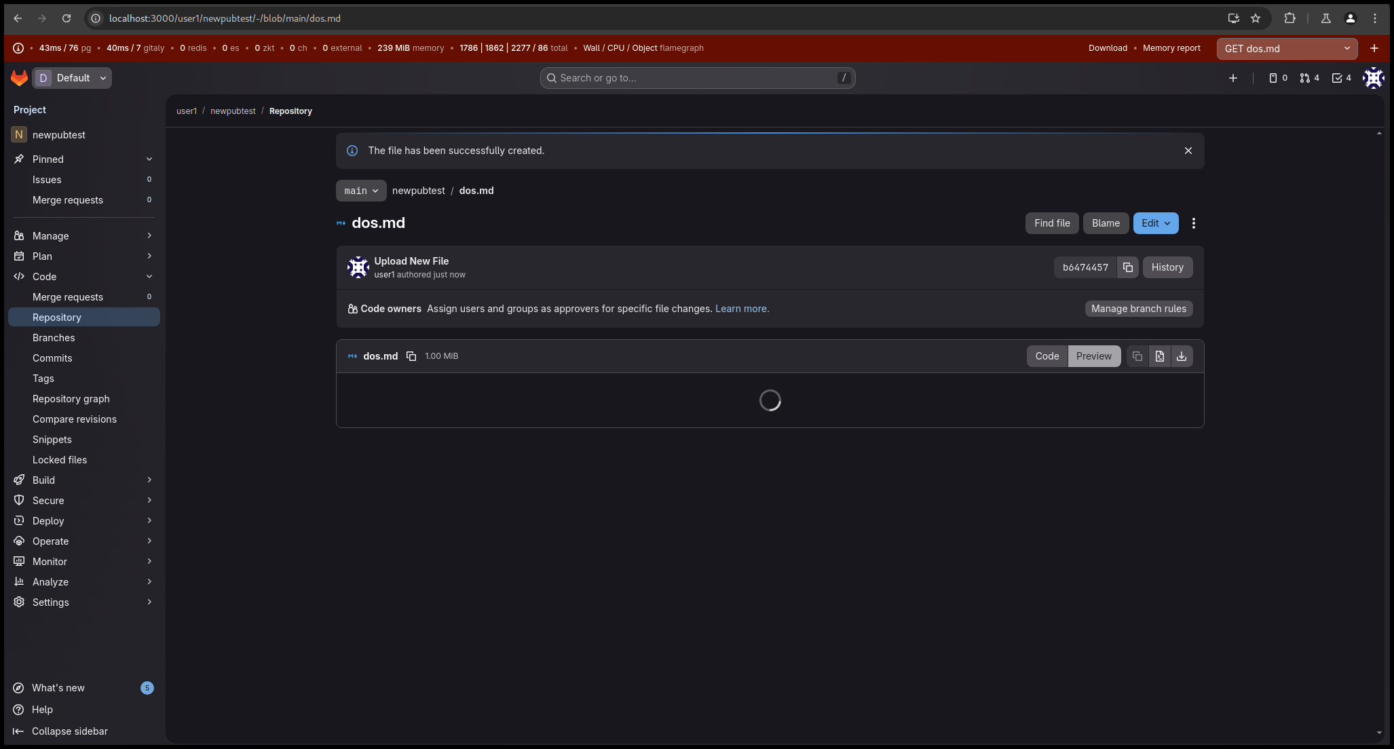Open raw view of dos.md
This screenshot has height=749, width=1394.
(1159, 356)
